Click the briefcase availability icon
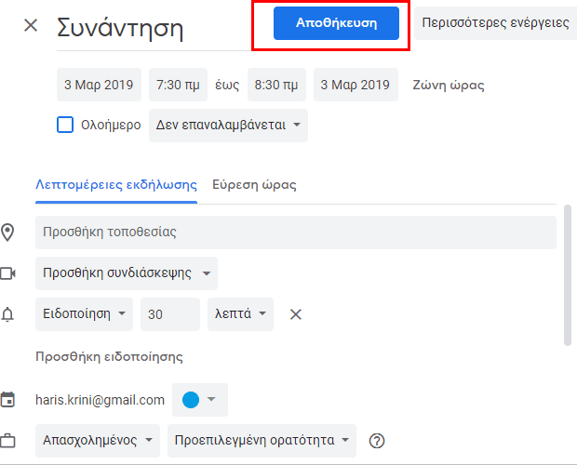This screenshot has height=465, width=577. pos(7,441)
